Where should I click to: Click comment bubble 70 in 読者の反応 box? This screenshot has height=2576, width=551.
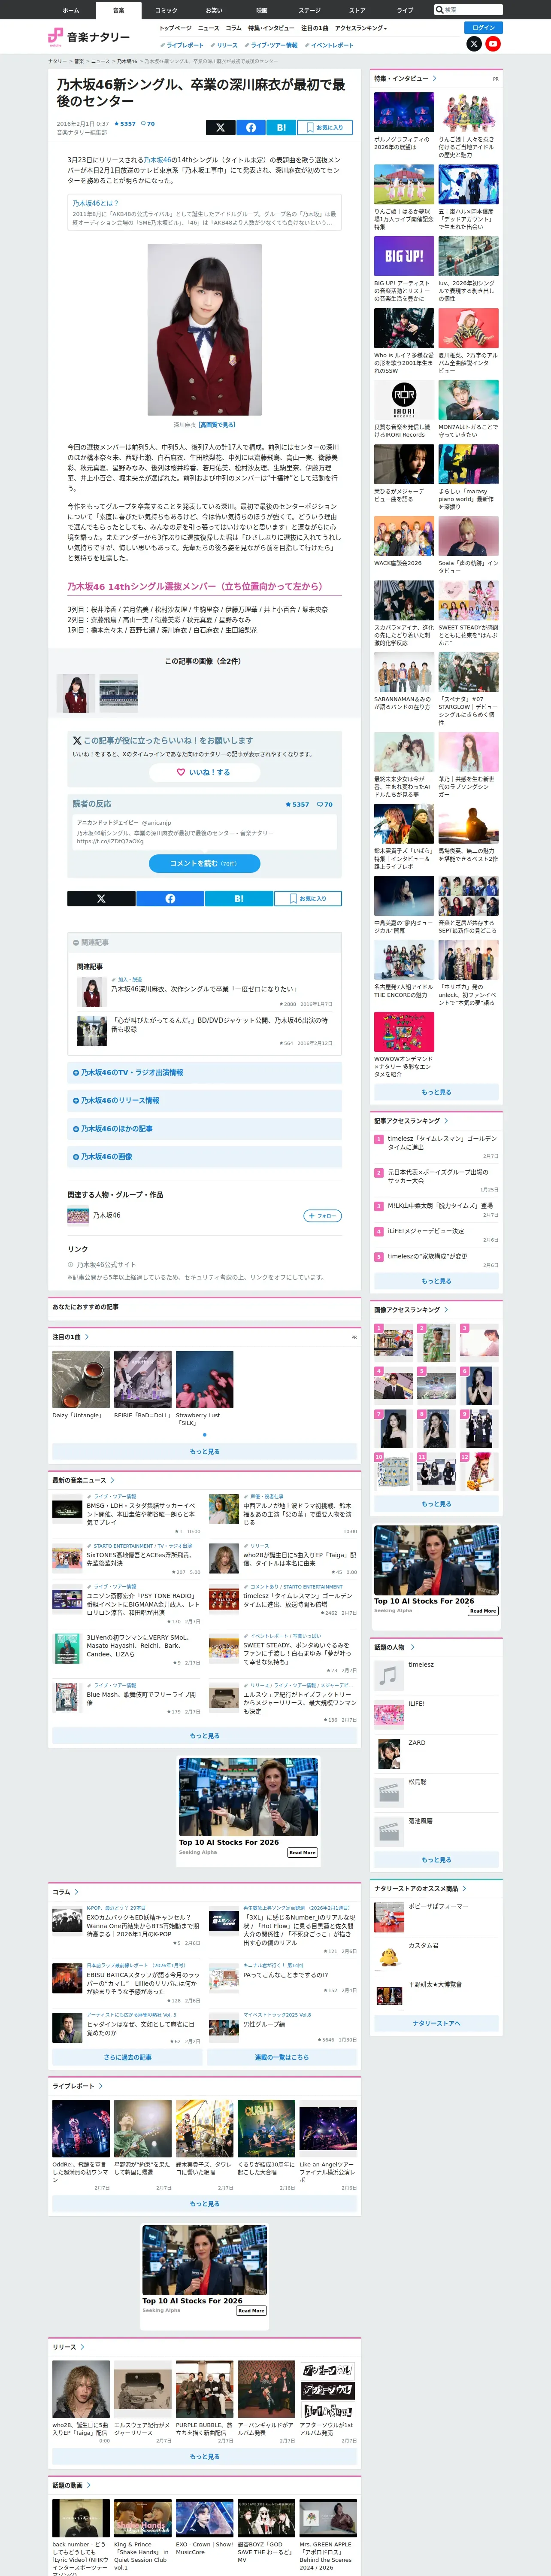pos(325,804)
